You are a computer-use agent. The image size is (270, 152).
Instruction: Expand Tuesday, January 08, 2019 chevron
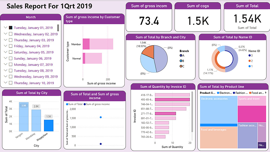5,70
